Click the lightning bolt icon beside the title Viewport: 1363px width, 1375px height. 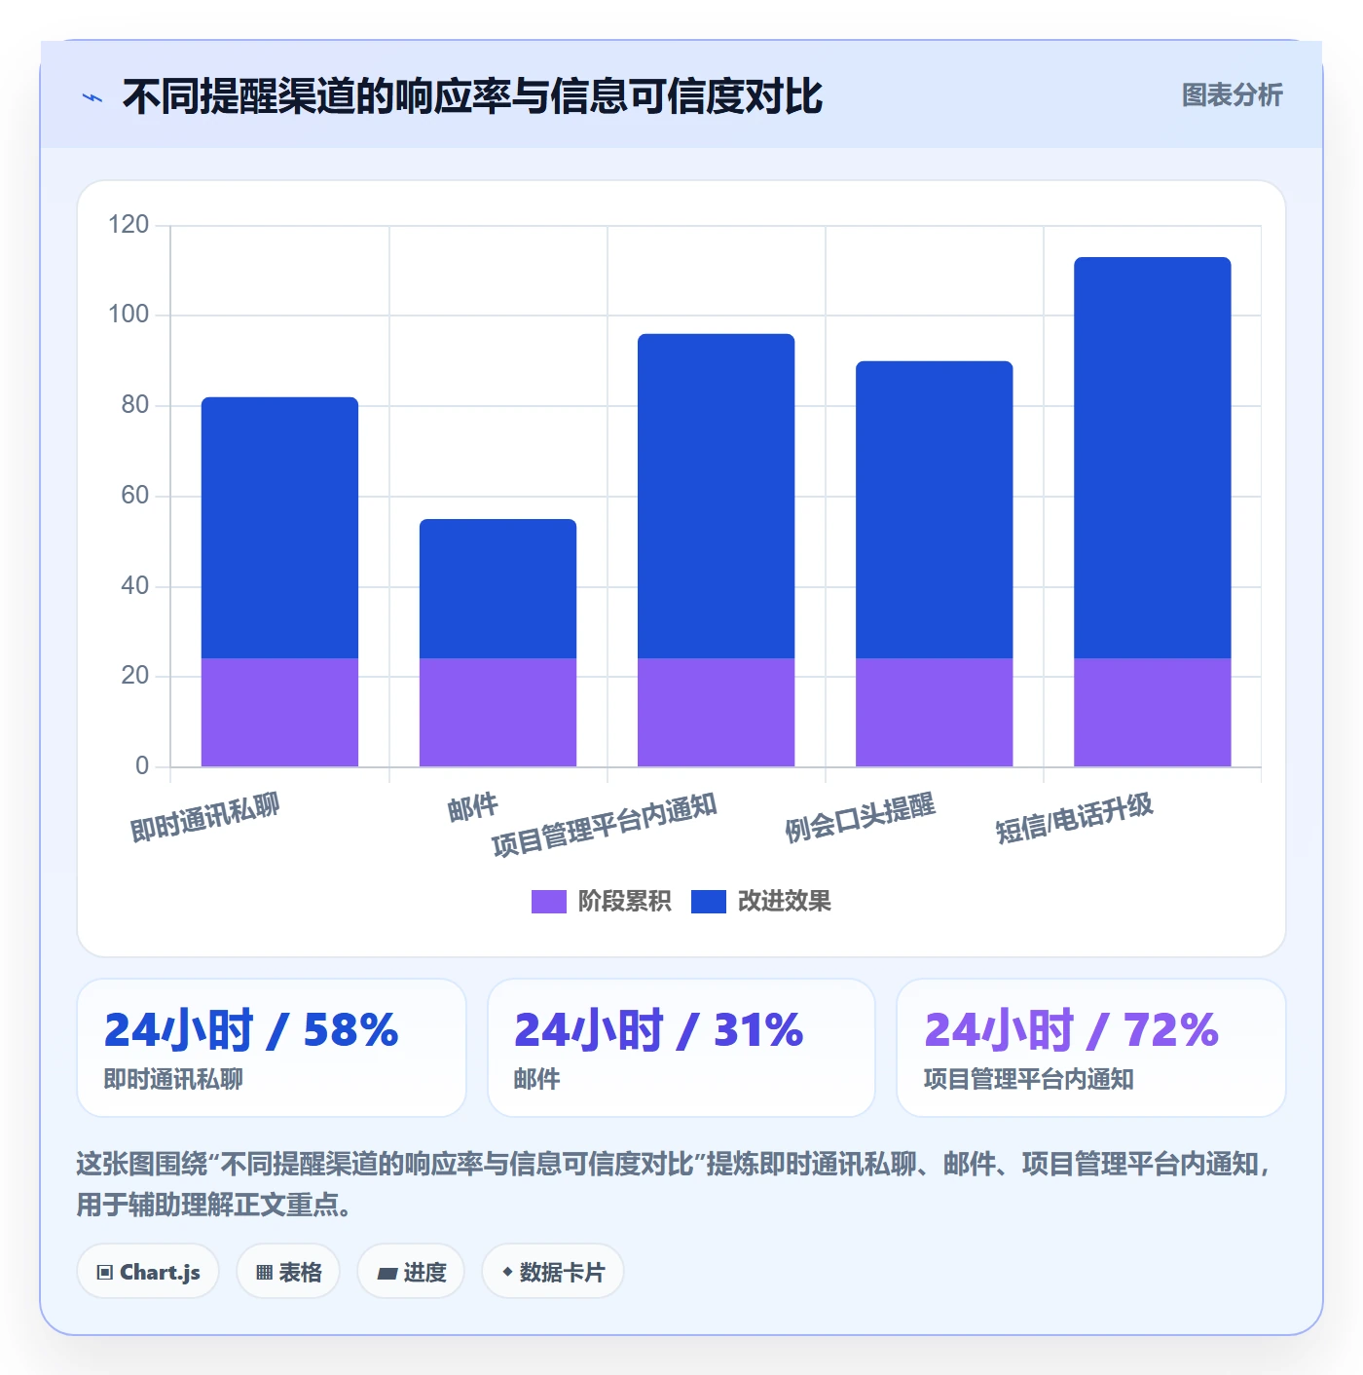click(x=92, y=97)
